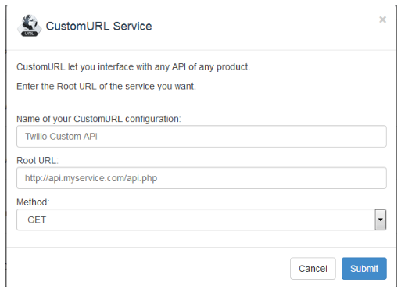
Task: Click the 'Name of your CustomURL configuration' label
Action: point(98,119)
